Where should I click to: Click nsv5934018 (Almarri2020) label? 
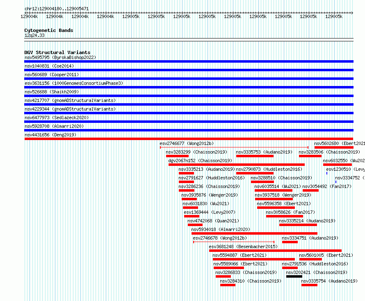221,229
